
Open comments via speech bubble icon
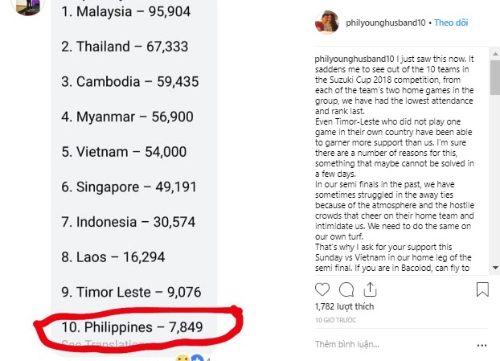[x=346, y=289]
